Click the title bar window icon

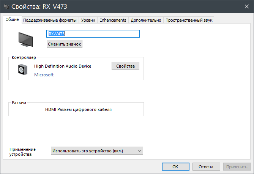pyautogui.click(x=6, y=7)
